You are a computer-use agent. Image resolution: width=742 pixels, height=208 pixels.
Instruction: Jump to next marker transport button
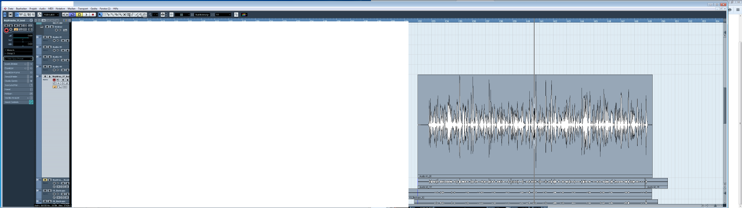(67, 14)
